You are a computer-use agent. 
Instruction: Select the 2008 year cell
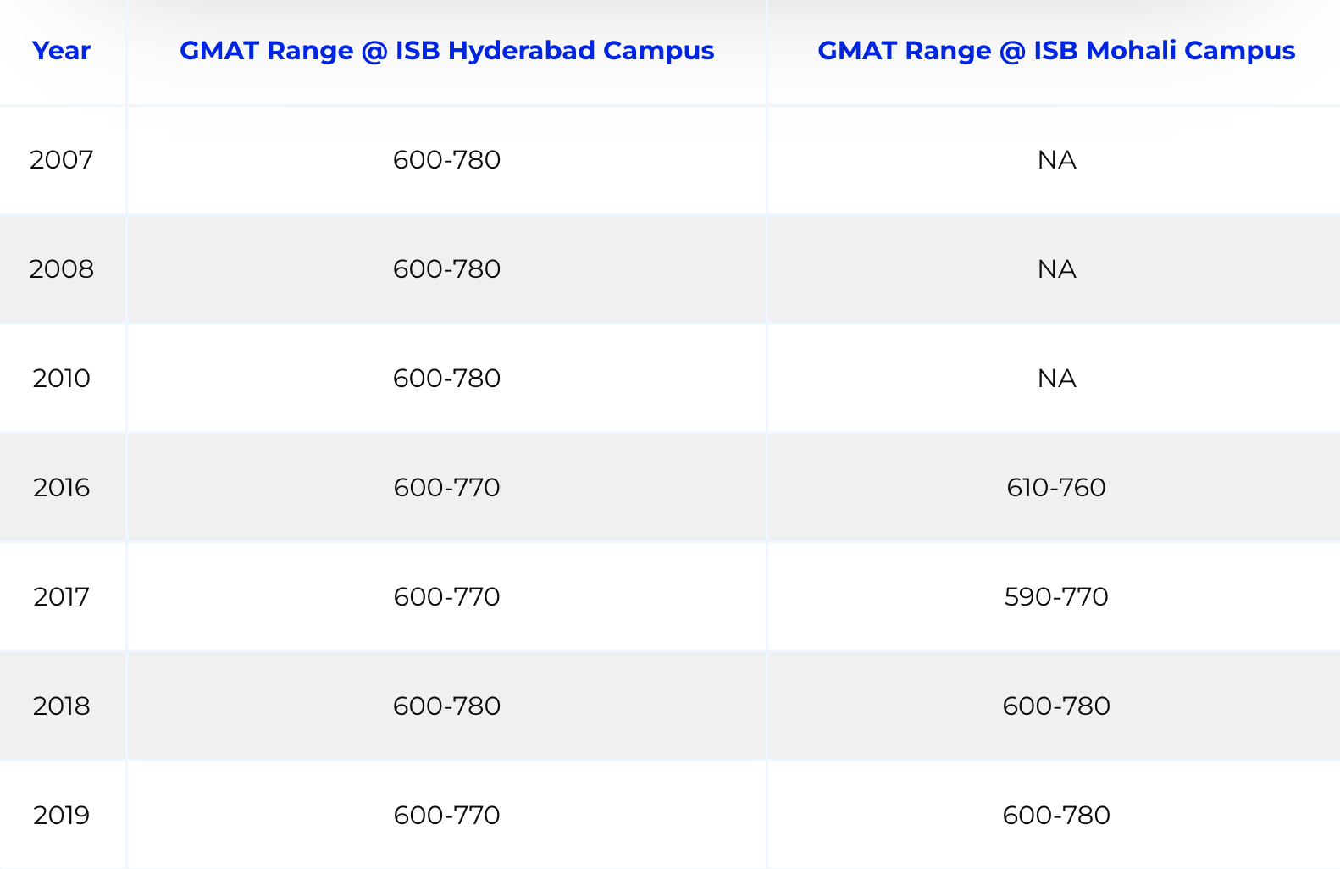(x=61, y=268)
